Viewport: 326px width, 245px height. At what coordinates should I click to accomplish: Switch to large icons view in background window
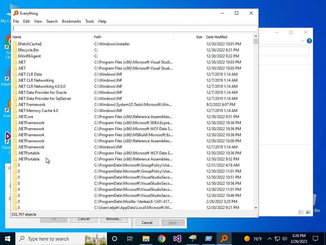click(x=308, y=212)
